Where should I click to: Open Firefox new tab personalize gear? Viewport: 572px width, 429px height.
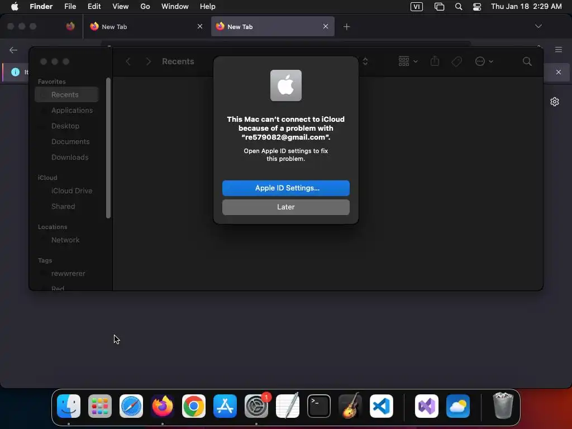click(x=555, y=102)
